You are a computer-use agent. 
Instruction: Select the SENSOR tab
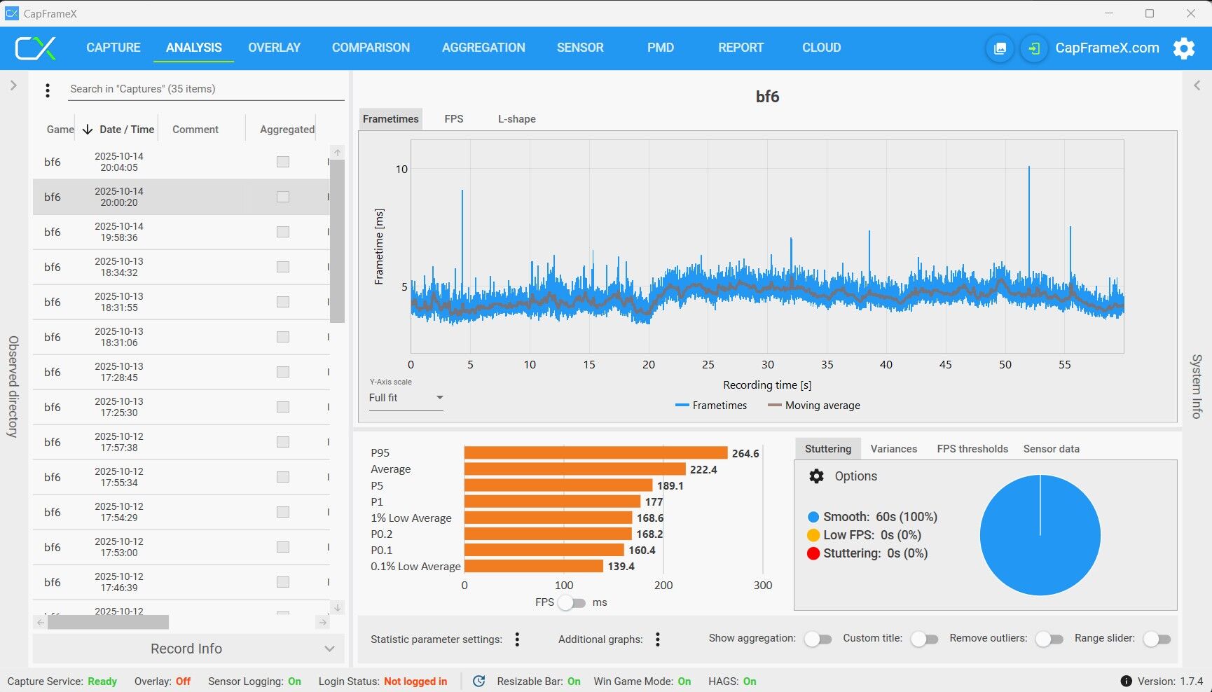580,48
